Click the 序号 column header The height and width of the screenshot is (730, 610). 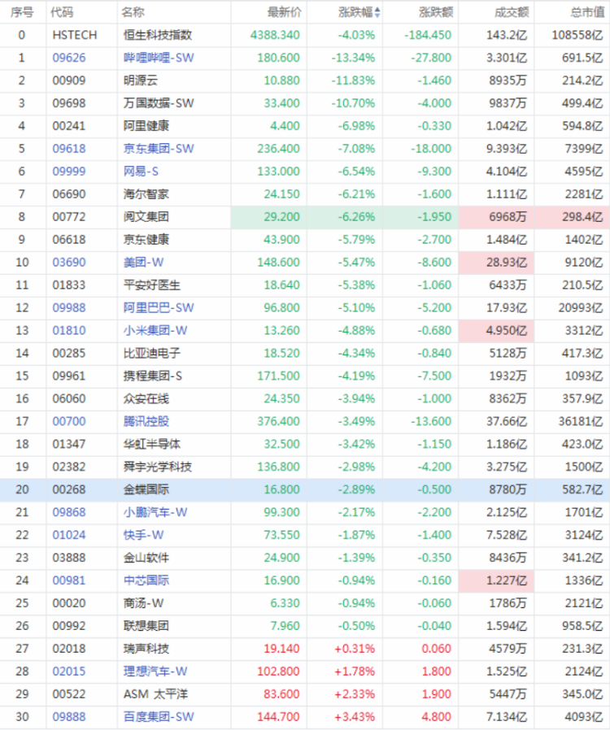pyautogui.click(x=22, y=12)
